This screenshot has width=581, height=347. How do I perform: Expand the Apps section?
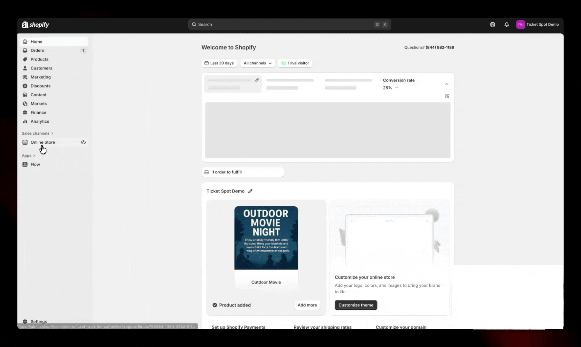tap(29, 156)
